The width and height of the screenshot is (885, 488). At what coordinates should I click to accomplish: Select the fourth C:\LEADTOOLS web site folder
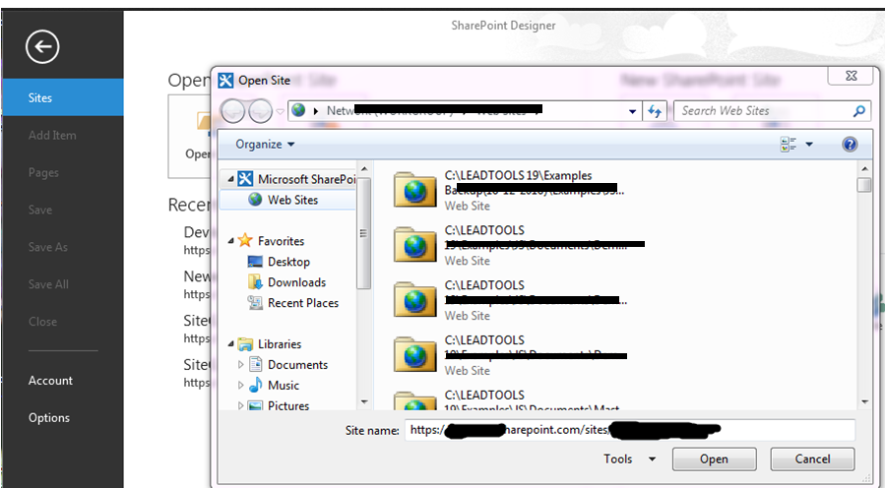pos(510,354)
